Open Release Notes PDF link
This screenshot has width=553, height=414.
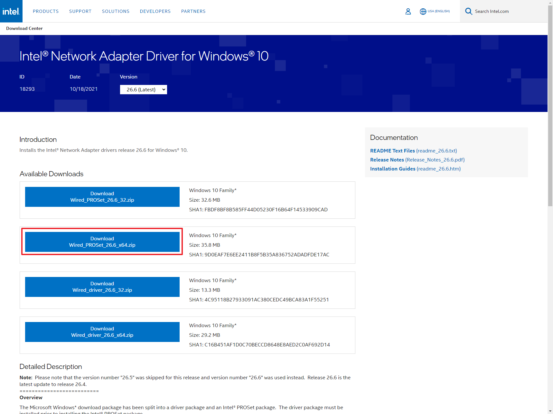click(x=417, y=160)
